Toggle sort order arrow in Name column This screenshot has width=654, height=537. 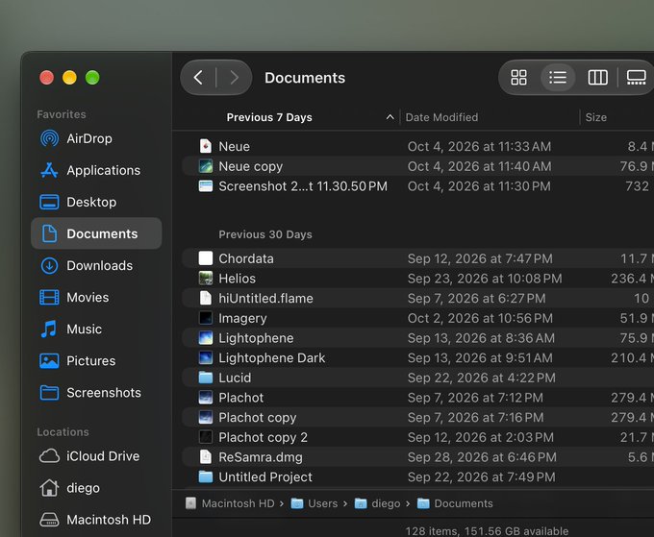pos(390,117)
